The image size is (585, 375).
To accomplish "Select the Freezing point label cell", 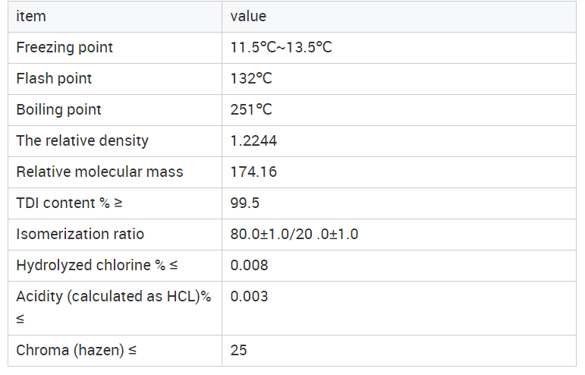I will tap(115, 48).
